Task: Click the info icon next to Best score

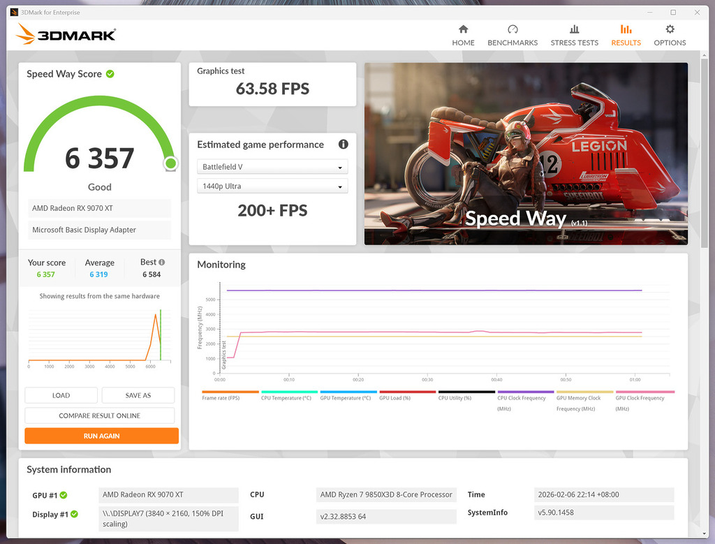Action: pos(161,262)
